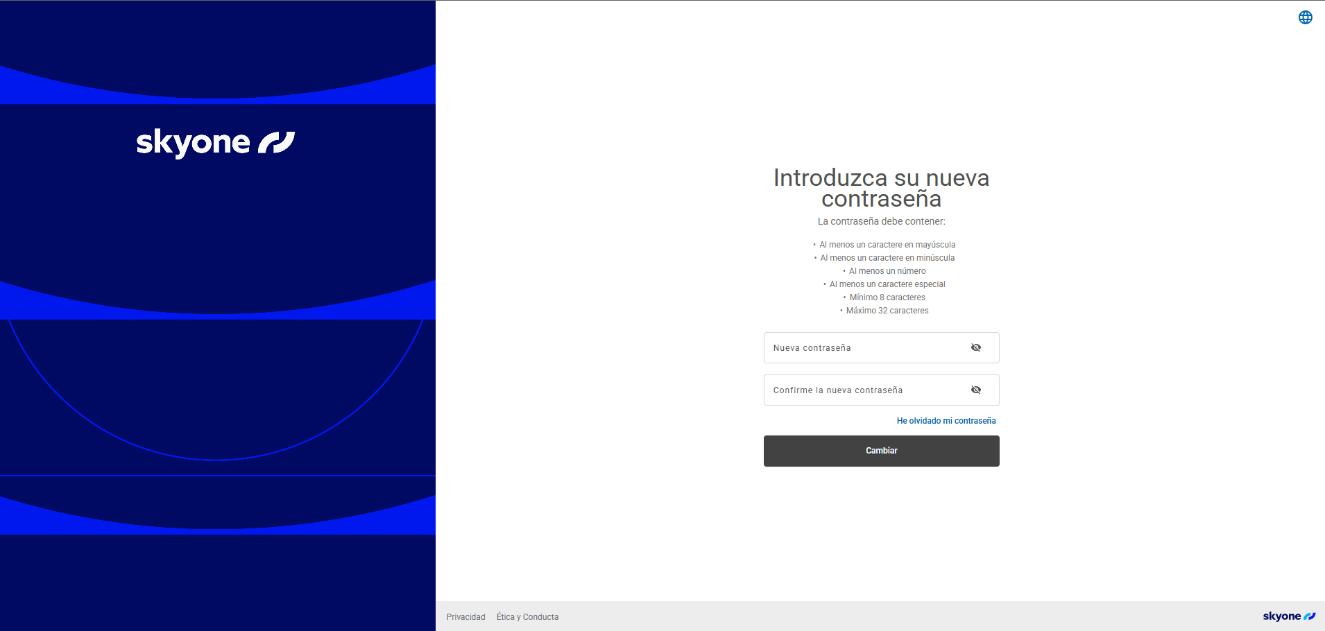The width and height of the screenshot is (1325, 631).
Task: Focus the Nueva contraseña input field
Action: coord(864,348)
